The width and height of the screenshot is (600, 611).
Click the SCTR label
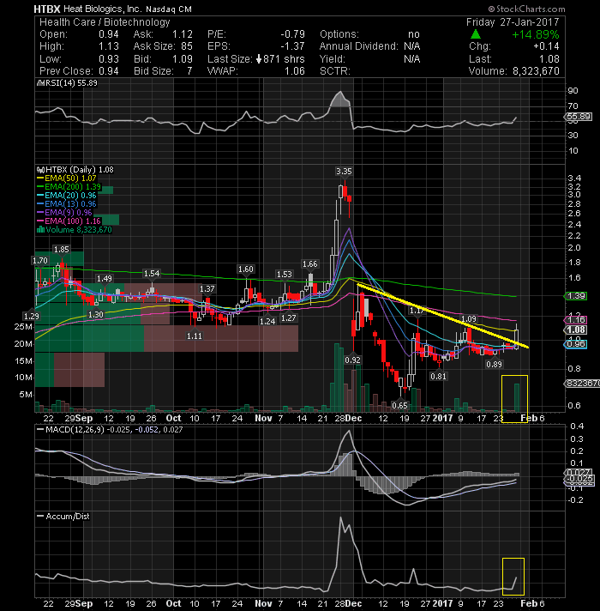tap(335, 71)
